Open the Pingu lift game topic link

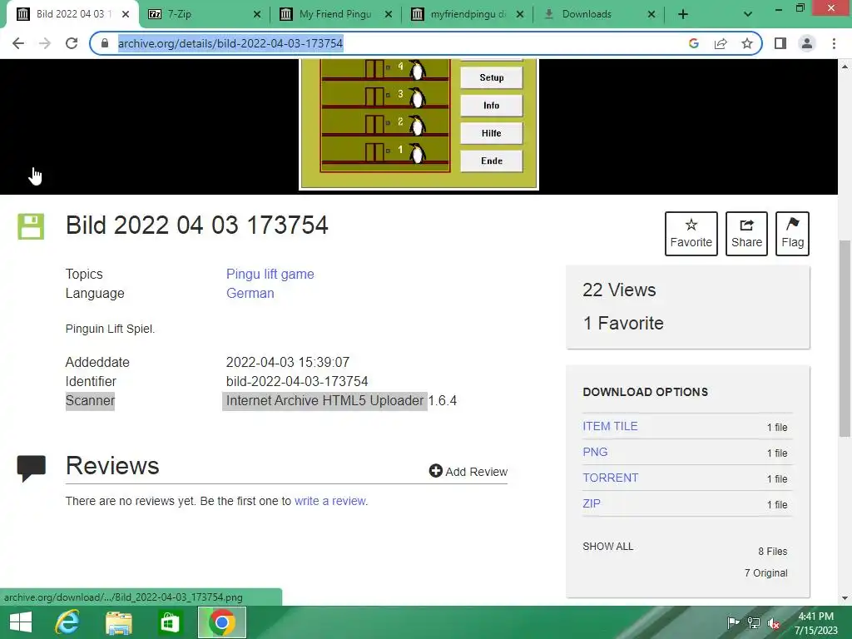click(x=270, y=274)
